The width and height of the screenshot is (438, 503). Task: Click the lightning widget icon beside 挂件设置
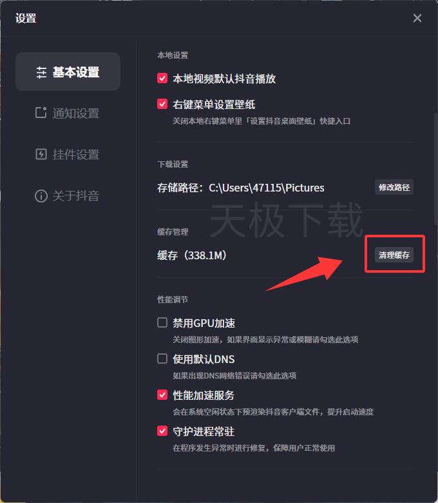tap(41, 154)
